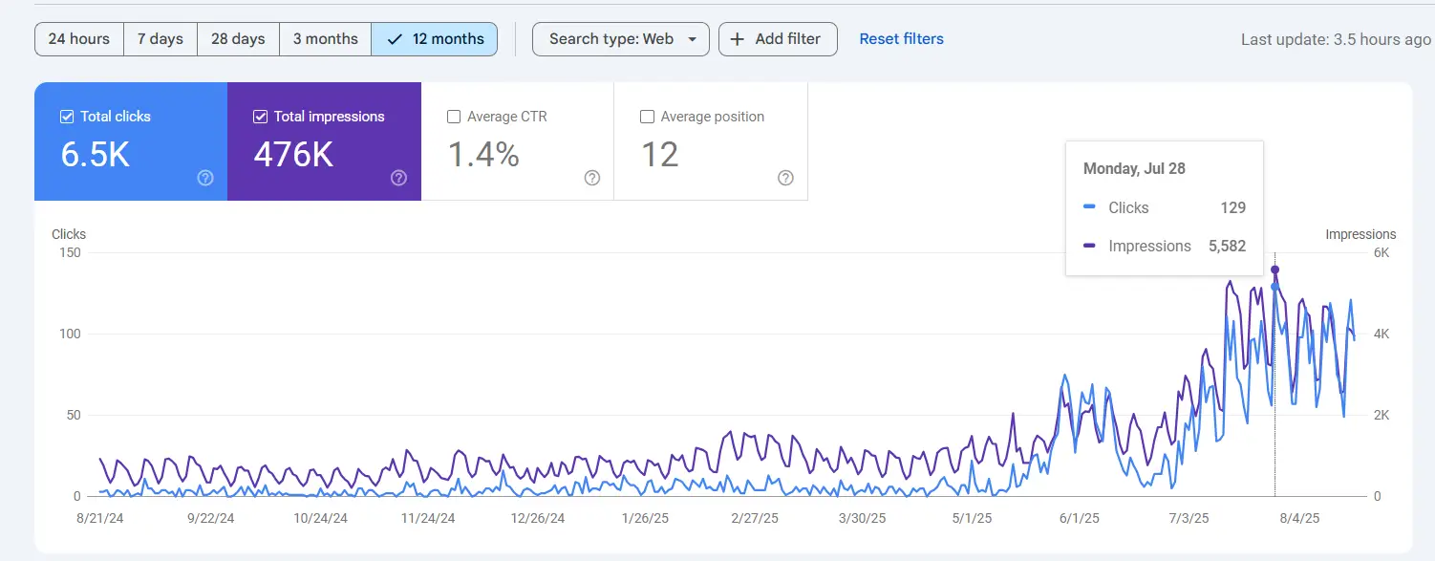Click the purple impressions data point for Jul 28
Image resolution: width=1435 pixels, height=561 pixels.
point(1274,270)
